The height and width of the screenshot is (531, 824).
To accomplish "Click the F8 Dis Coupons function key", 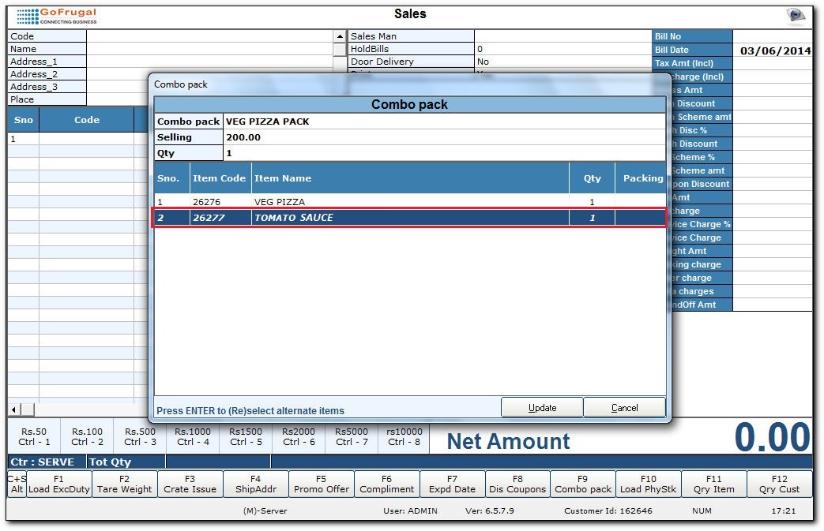I will 517,484.
